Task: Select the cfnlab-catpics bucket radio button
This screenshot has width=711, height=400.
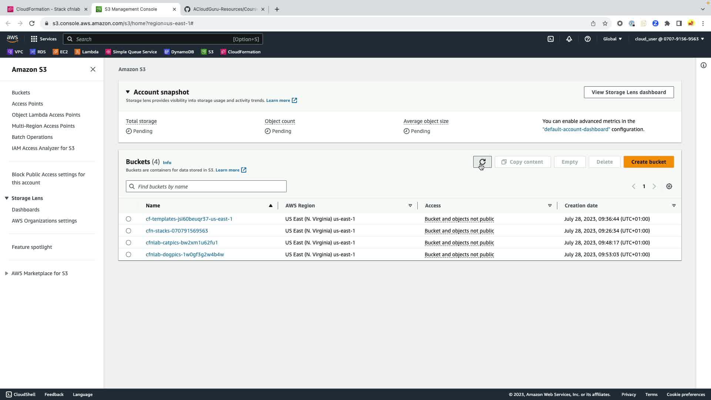Action: [x=128, y=243]
